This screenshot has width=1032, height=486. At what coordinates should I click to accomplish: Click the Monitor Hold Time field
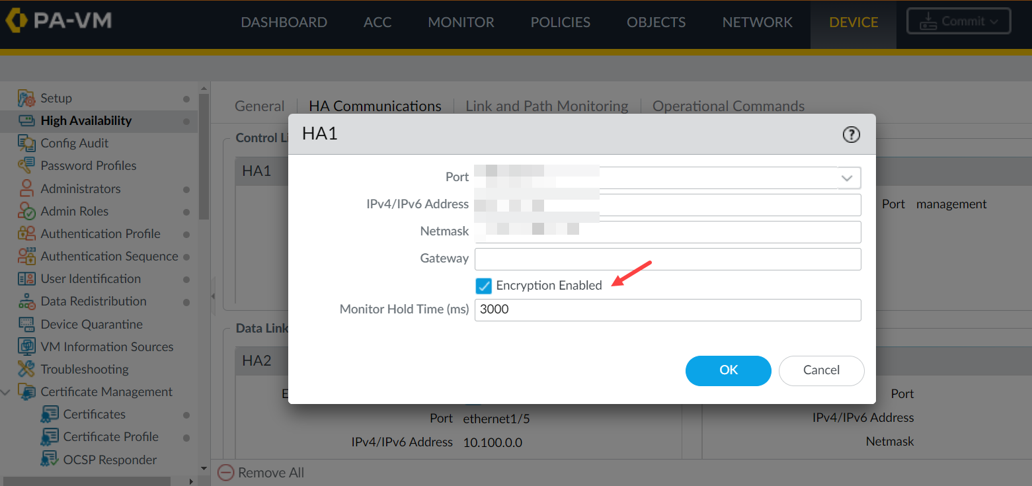668,309
